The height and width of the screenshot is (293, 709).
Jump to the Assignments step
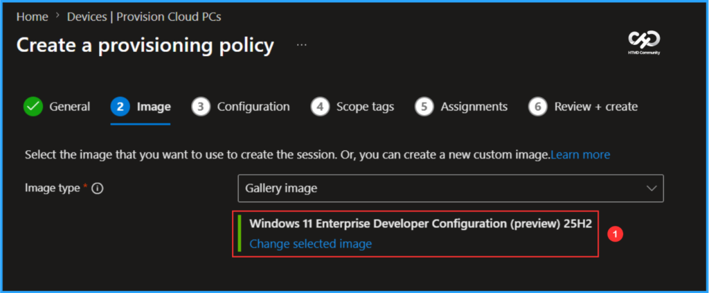point(461,107)
